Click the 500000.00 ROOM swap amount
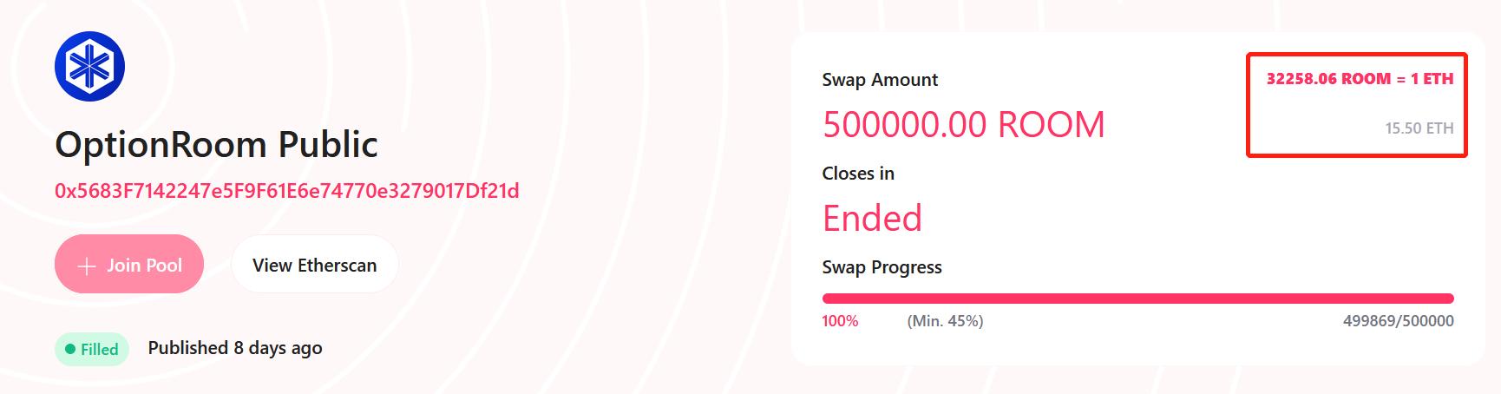1501x394 pixels. coord(963,125)
